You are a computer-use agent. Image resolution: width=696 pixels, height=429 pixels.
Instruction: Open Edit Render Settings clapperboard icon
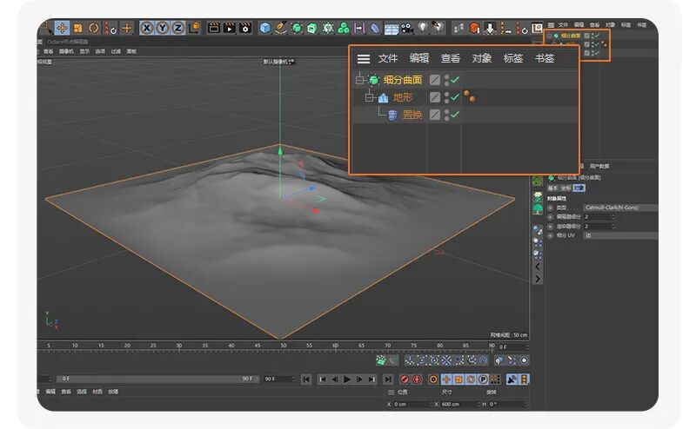click(245, 28)
